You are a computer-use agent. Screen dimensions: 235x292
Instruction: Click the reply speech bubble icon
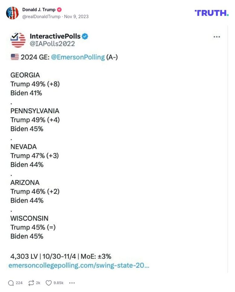tap(11, 283)
